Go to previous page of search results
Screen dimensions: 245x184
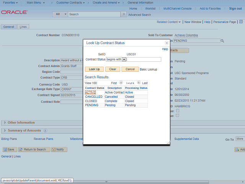(x=121, y=82)
